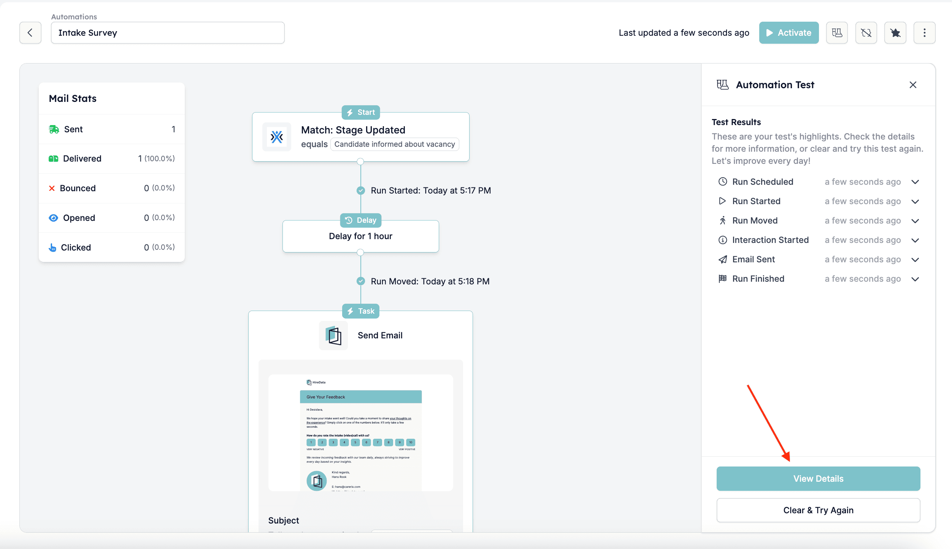This screenshot has height=549, width=952.
Task: Open the Give Your Feedback email preview thumbnail
Action: (x=360, y=433)
